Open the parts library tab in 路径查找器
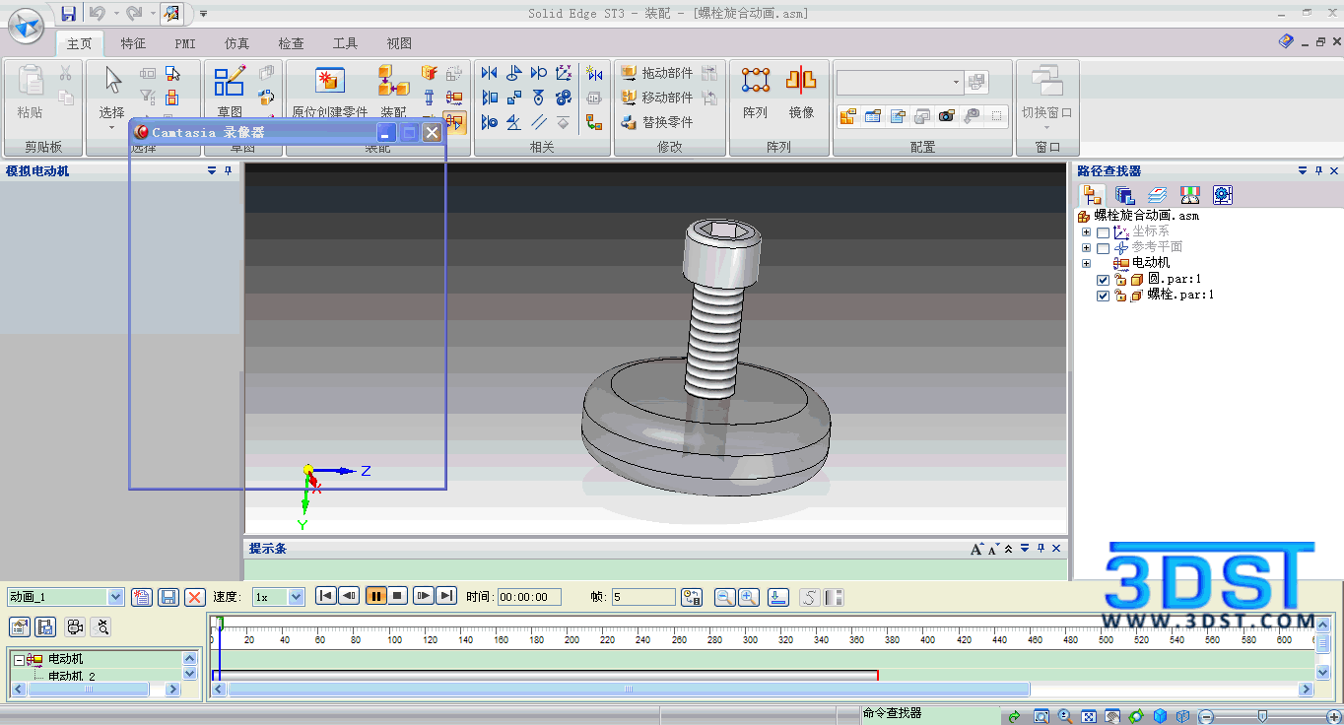This screenshot has width=1344, height=725. 1124,195
